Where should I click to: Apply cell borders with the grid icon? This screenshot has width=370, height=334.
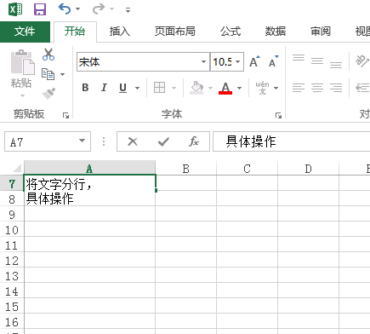[159, 88]
